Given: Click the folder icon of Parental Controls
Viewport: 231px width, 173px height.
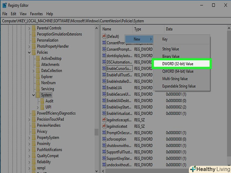Looking at the screenshot, I should coord(34,28).
